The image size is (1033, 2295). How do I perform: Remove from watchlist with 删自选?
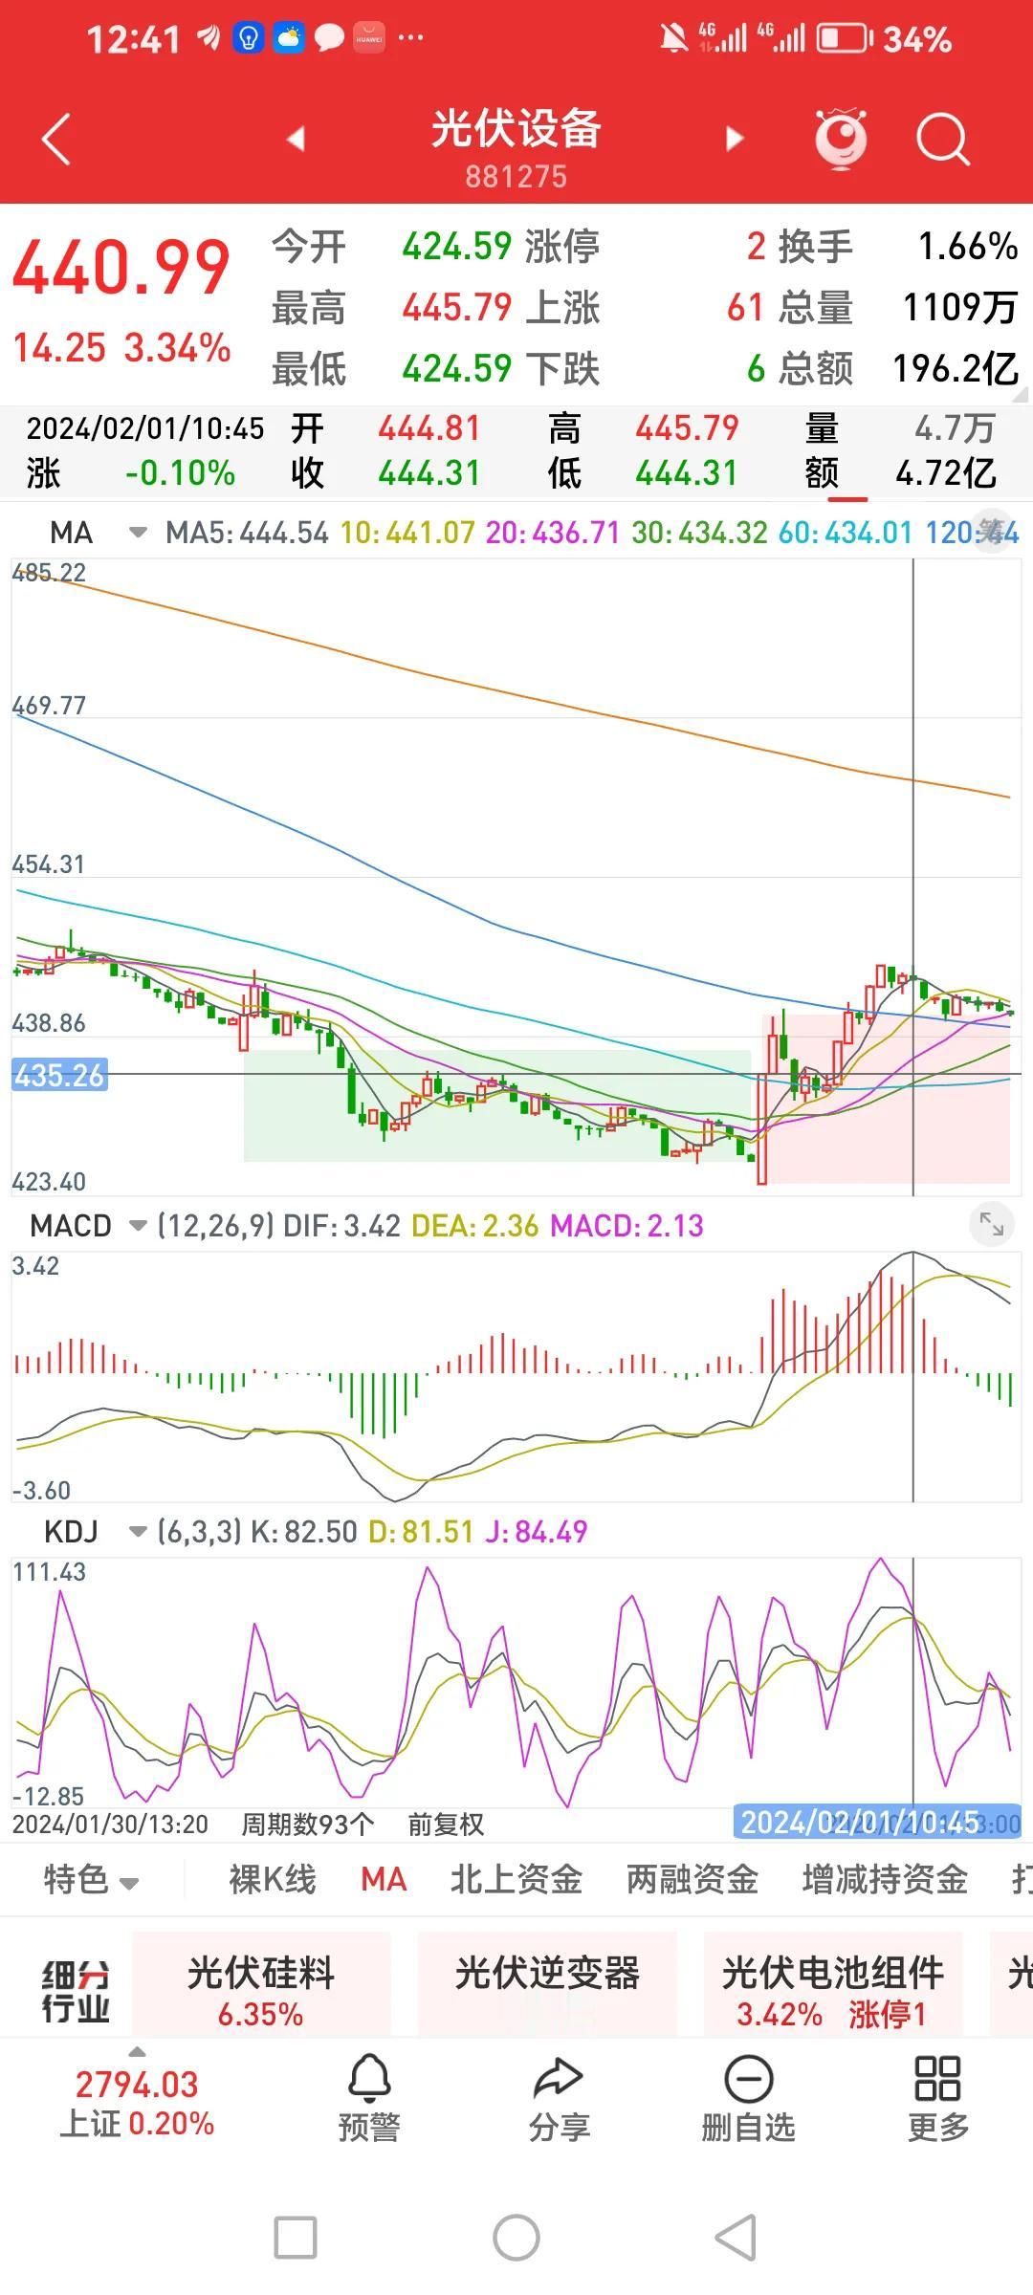pyautogui.click(x=748, y=2099)
